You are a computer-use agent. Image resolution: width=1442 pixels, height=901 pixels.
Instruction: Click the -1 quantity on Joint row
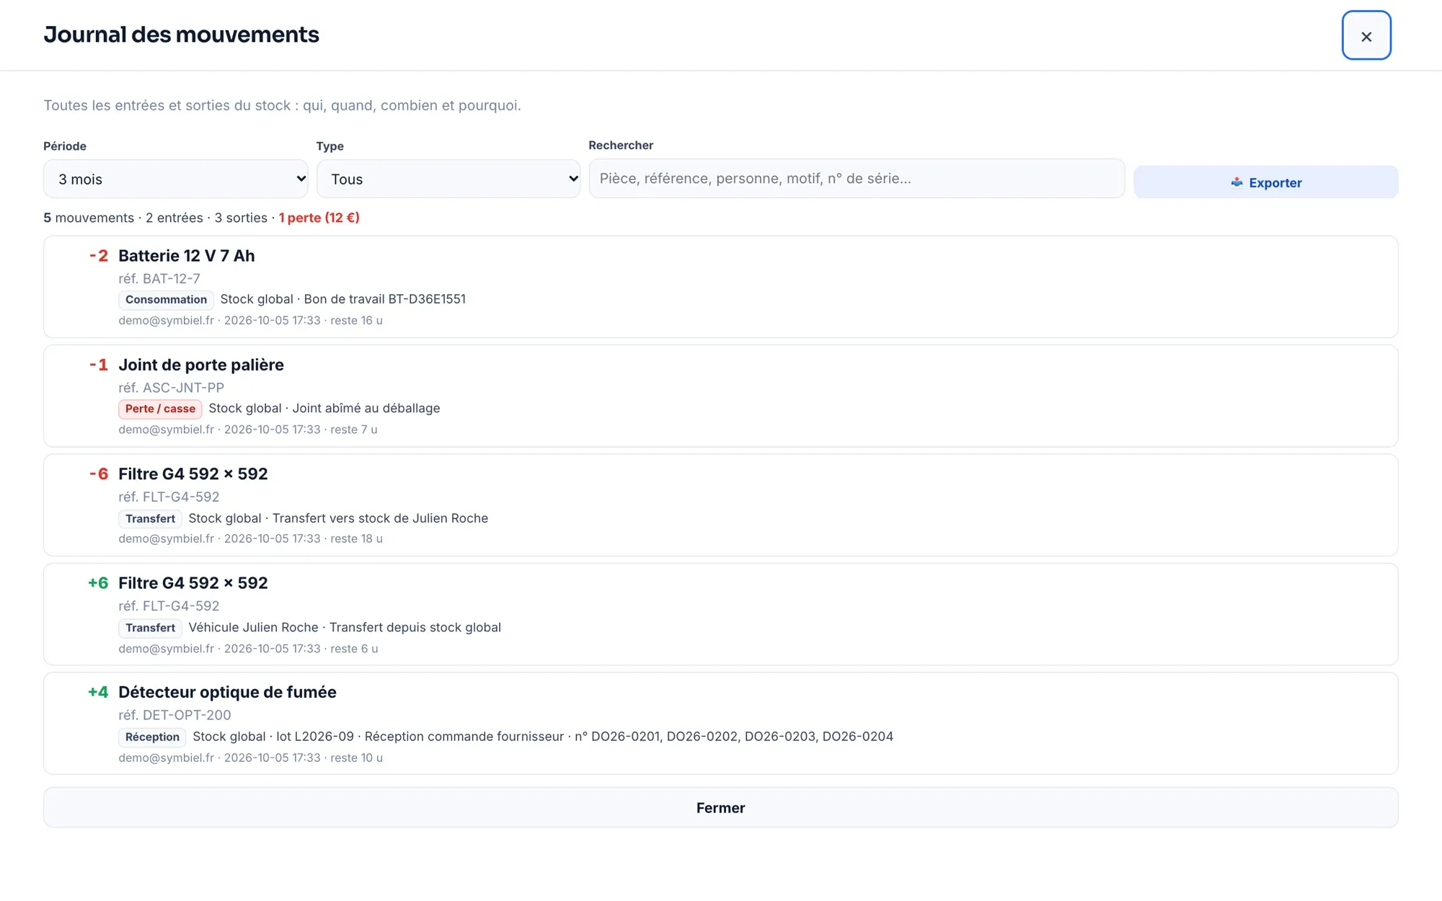99,365
